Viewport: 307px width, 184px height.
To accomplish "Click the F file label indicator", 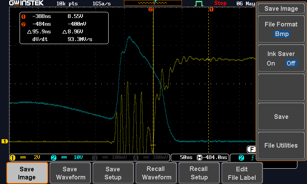I will tap(251, 149).
